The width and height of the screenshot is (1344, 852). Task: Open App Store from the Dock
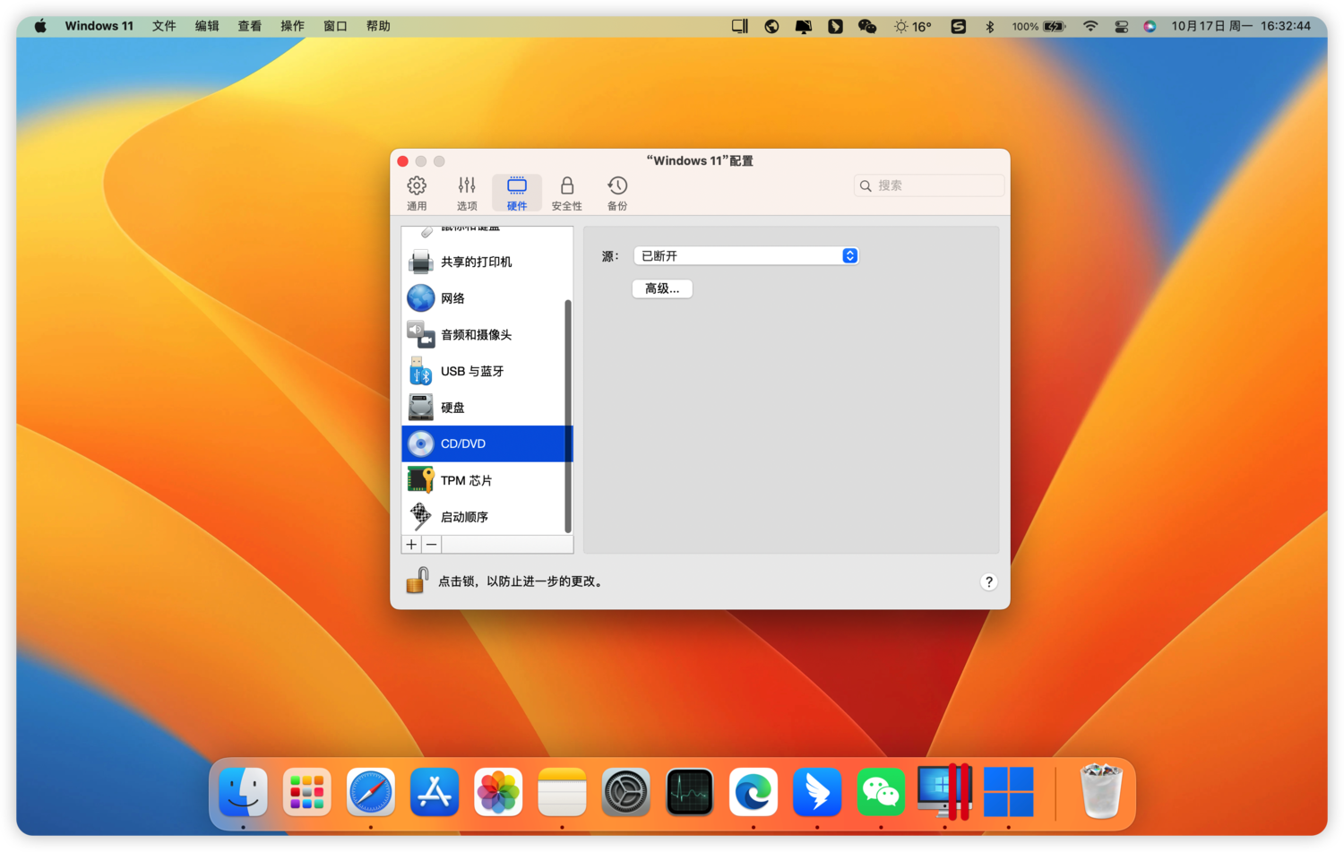tap(435, 792)
